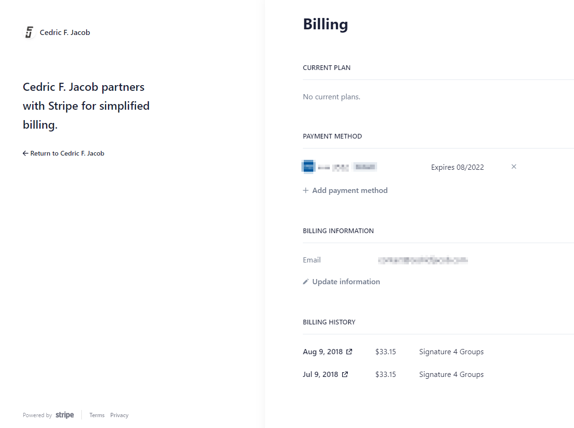Click the Expires 08/2022 card text
Screen dimensions: 574x428
point(457,167)
